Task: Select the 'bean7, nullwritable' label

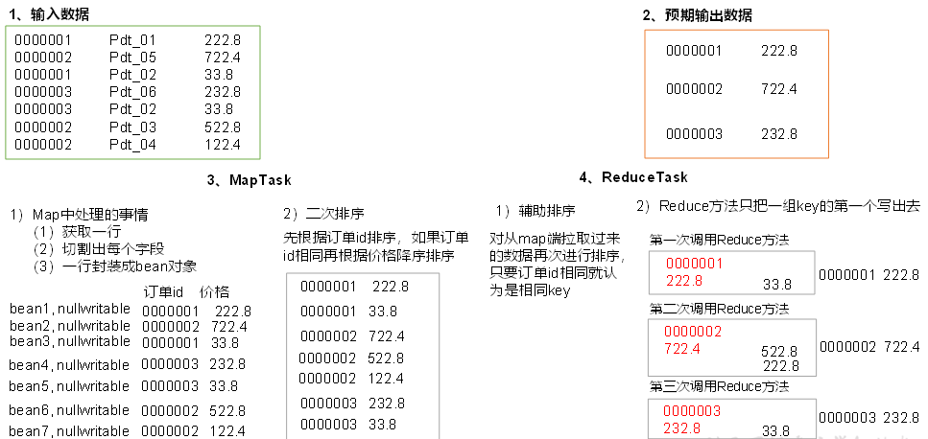Action: [x=69, y=430]
